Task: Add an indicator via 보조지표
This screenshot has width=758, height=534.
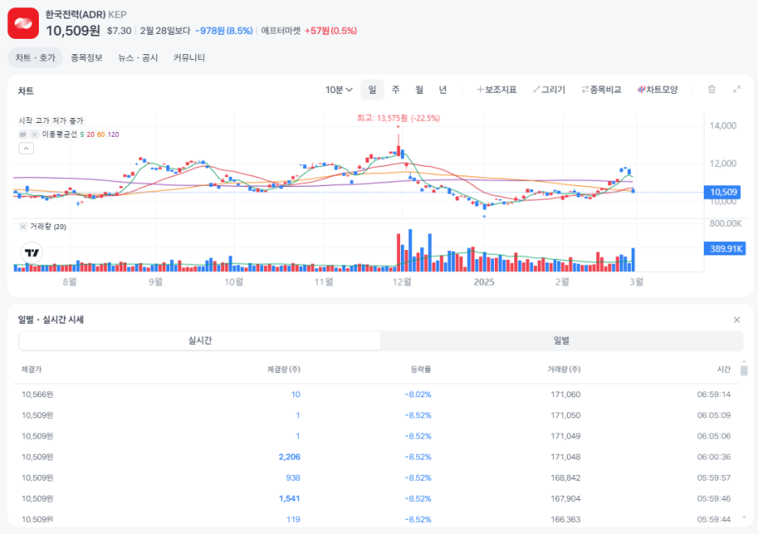Action: click(x=496, y=90)
